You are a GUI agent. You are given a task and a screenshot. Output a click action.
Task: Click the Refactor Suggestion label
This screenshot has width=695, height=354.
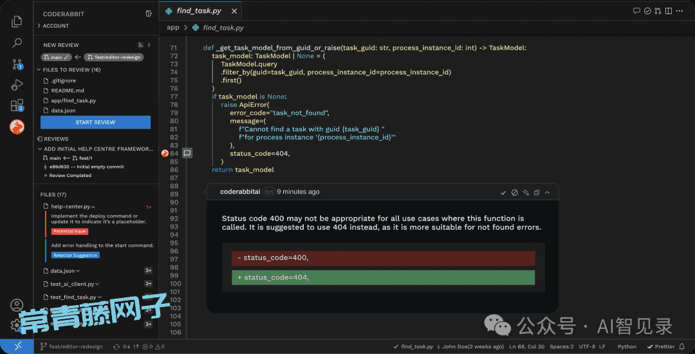click(x=75, y=255)
